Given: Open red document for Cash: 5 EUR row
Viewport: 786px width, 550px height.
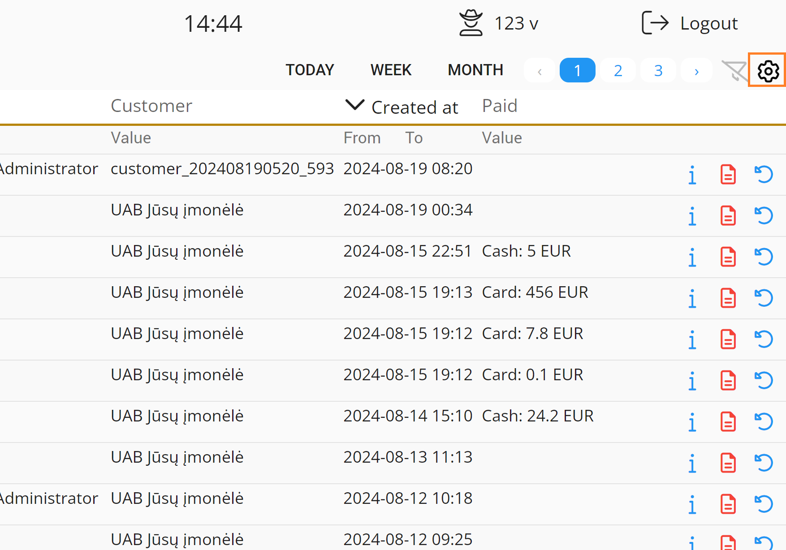Looking at the screenshot, I should [x=728, y=257].
